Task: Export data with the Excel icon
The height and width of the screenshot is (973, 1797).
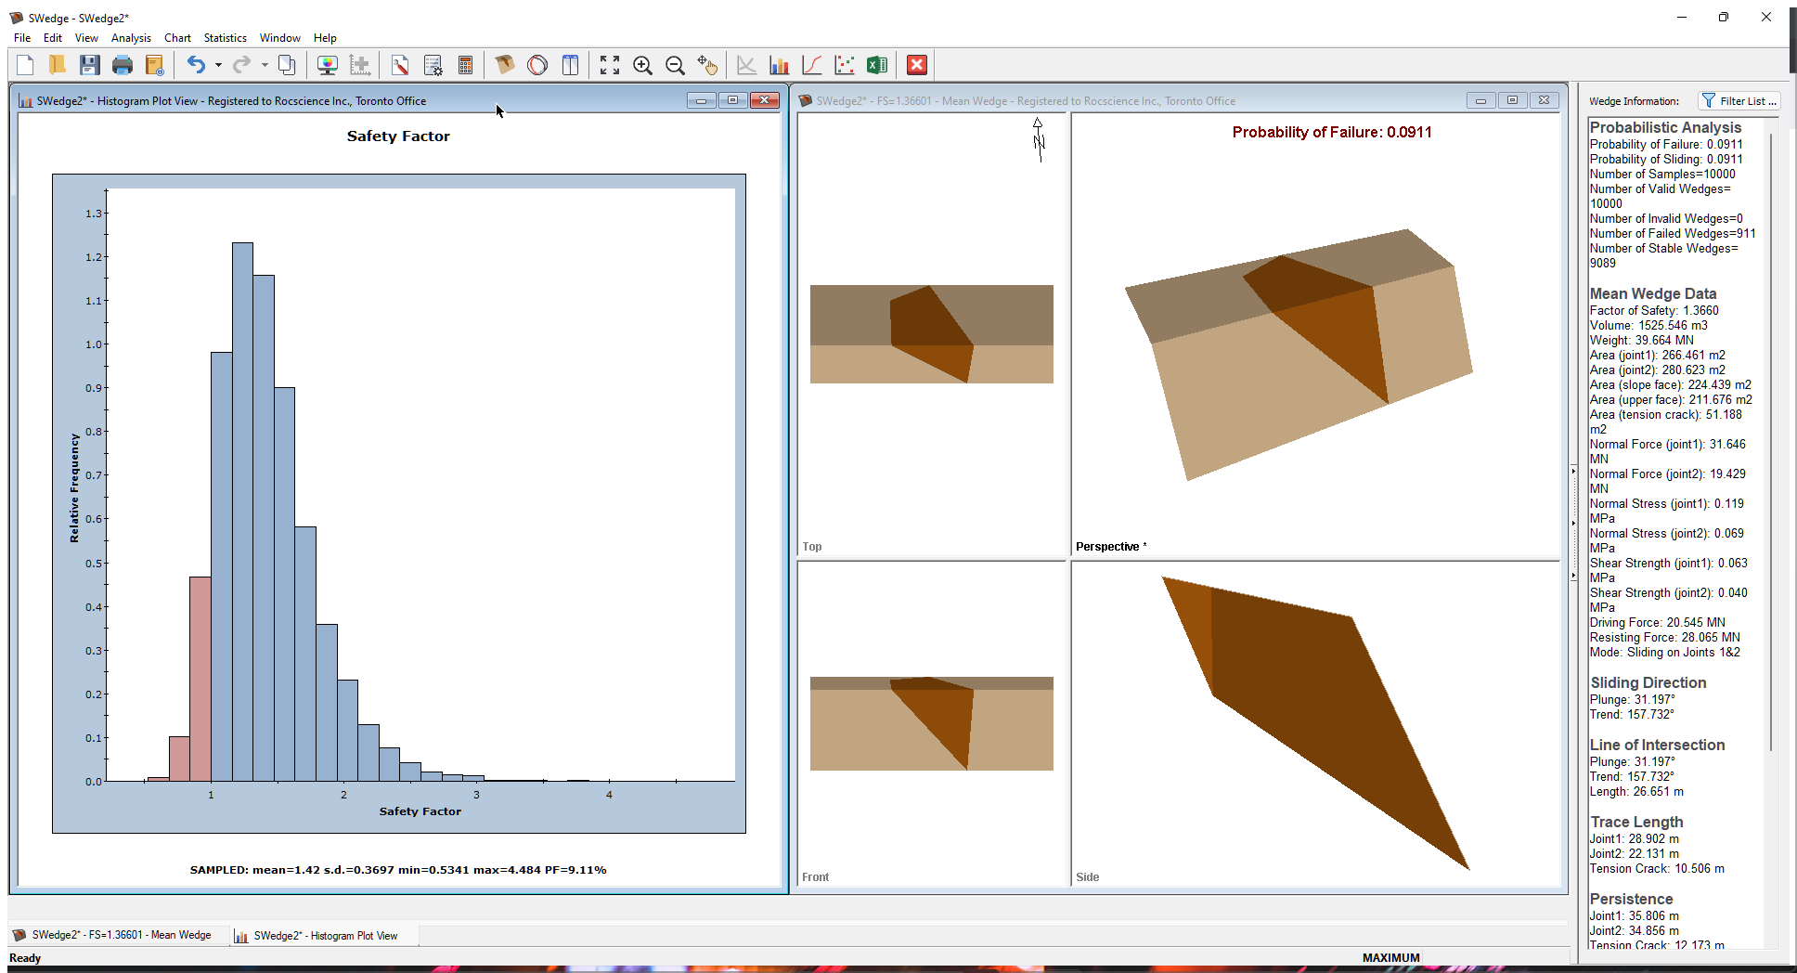Action: click(x=876, y=65)
